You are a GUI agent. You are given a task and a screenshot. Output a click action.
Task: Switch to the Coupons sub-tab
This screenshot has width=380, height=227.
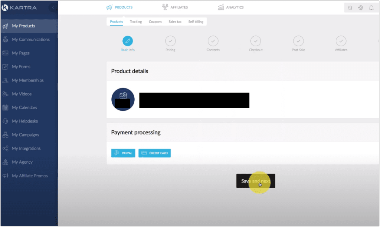click(x=155, y=22)
